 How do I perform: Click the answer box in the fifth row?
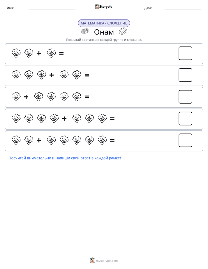coord(185,140)
